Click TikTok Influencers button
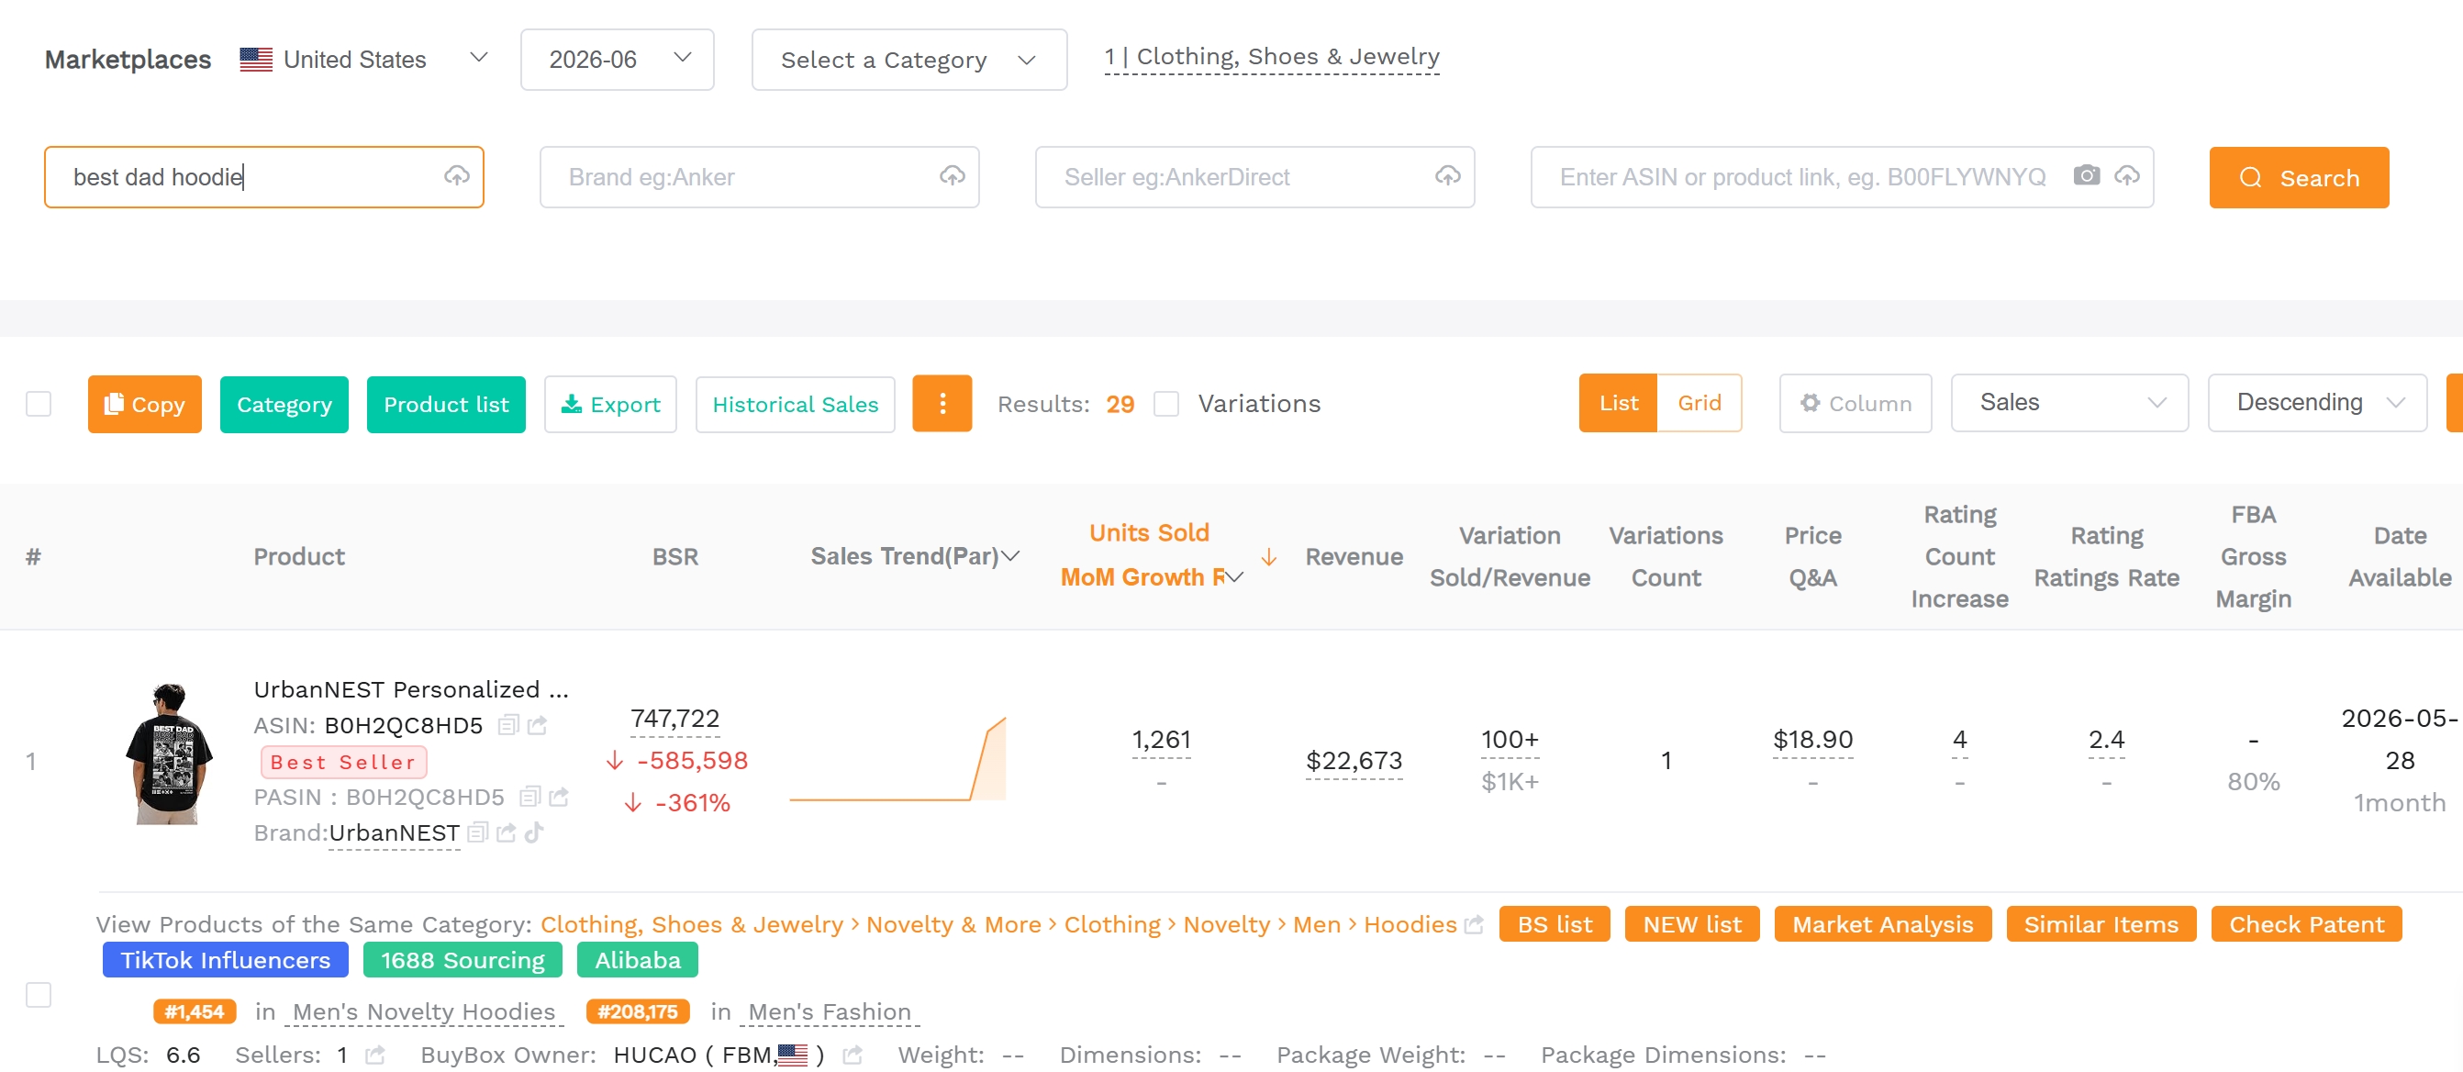This screenshot has height=1072, width=2463. tap(225, 959)
